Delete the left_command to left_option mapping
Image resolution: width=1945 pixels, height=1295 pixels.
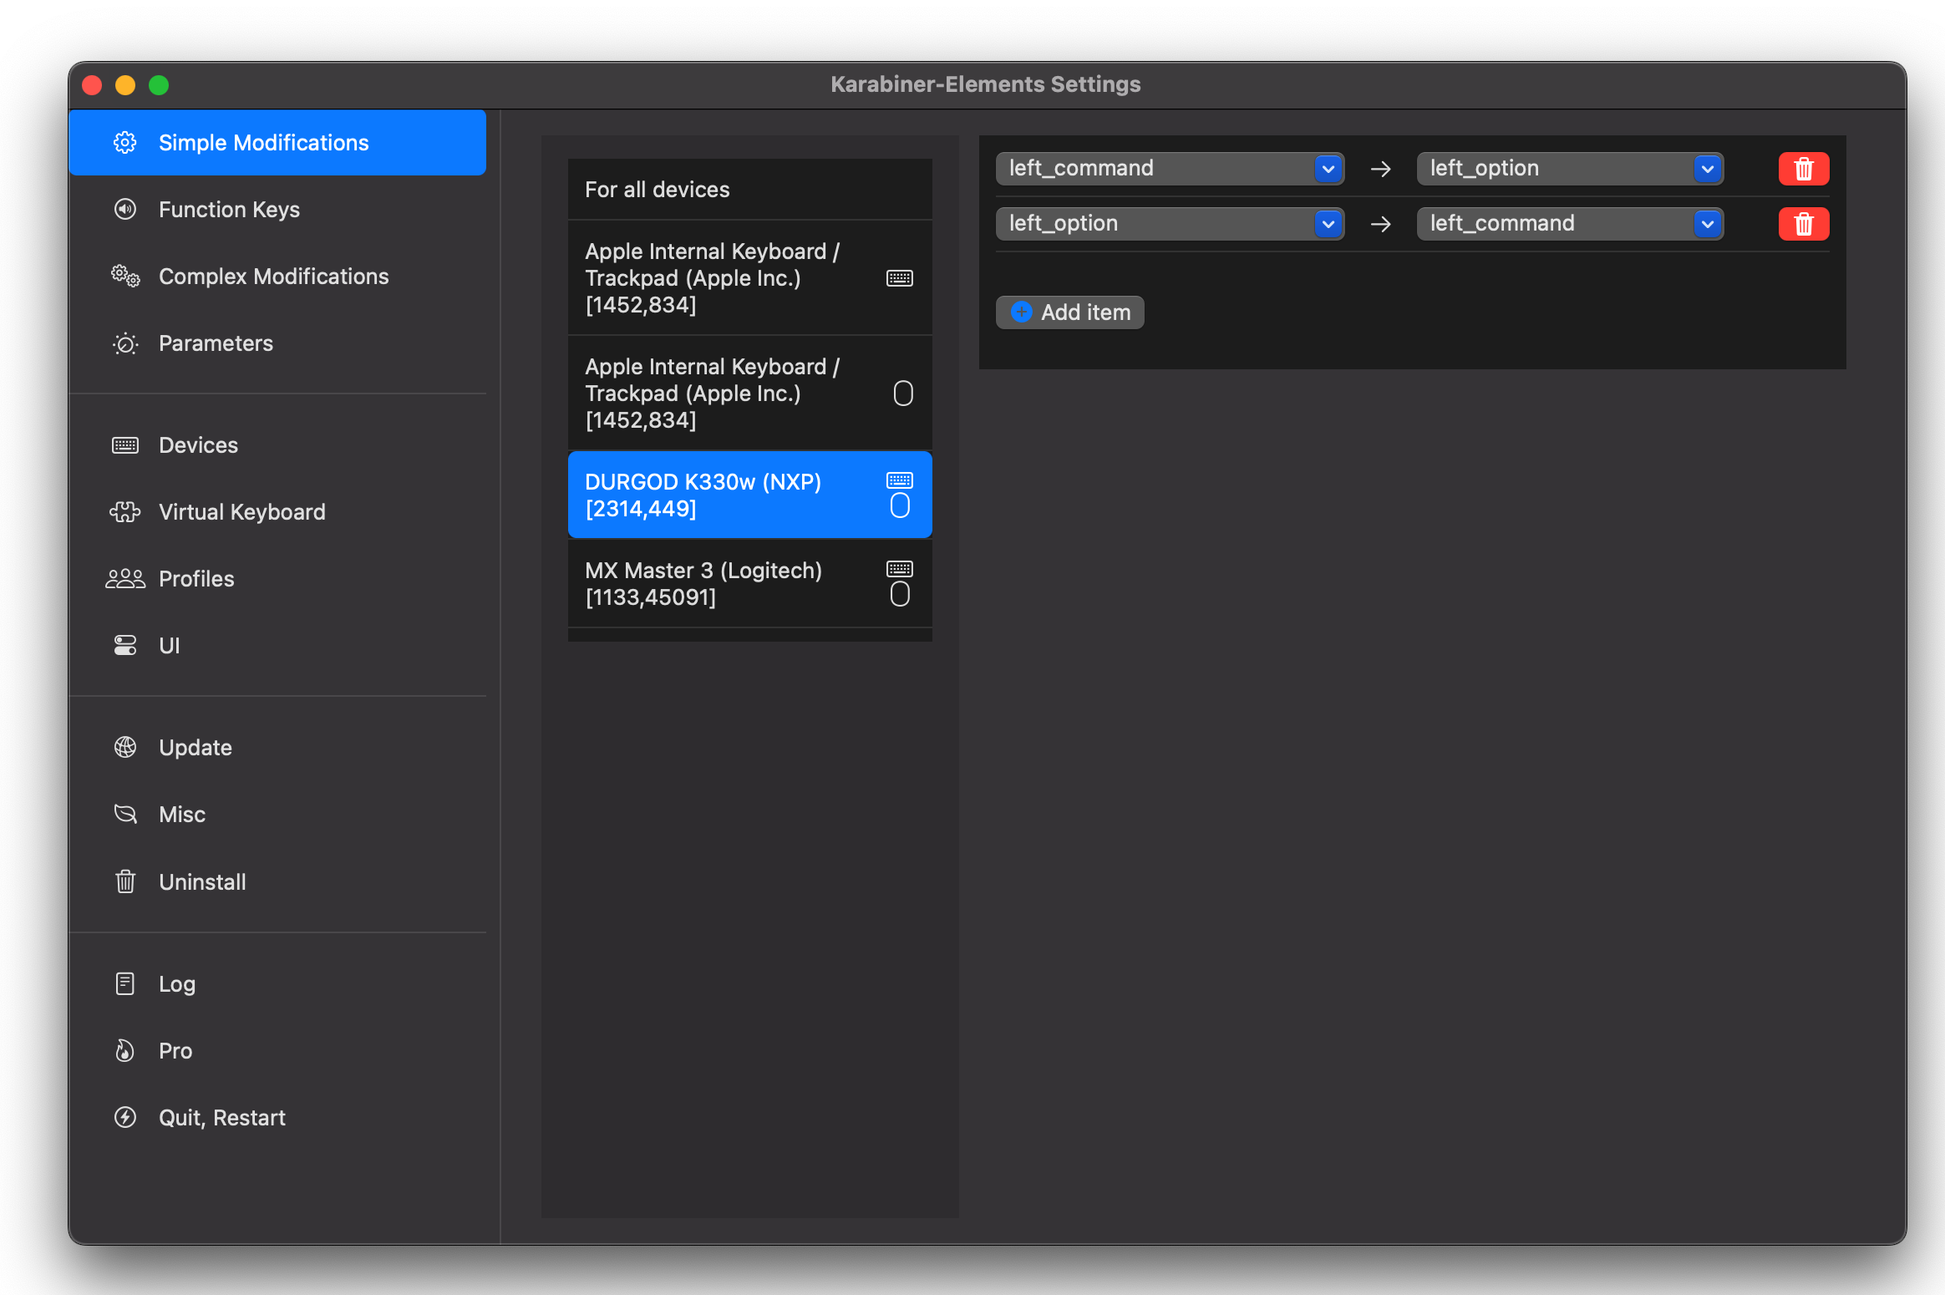click(1803, 169)
